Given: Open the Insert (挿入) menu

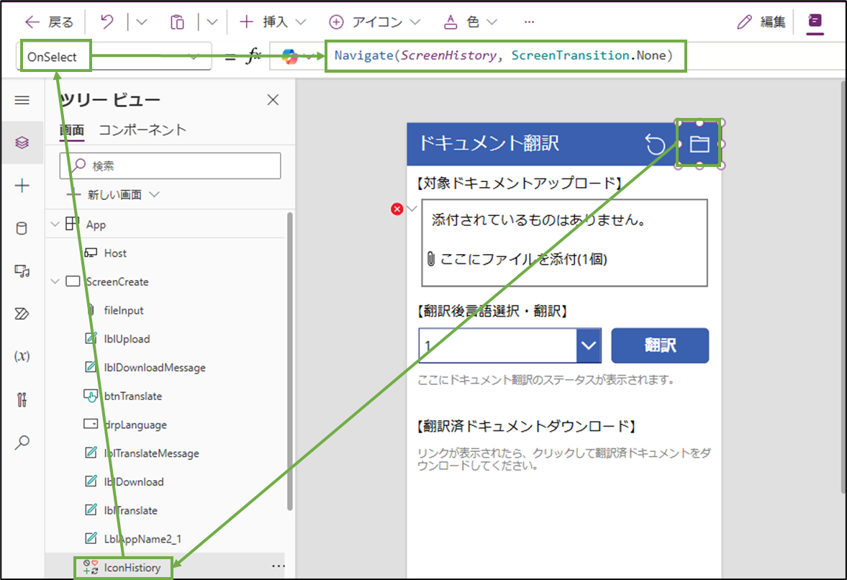Looking at the screenshot, I should click(273, 22).
